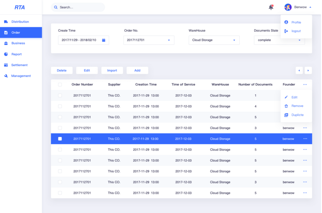This screenshot has height=213, width=322.
Task: Tick checkbox of row with 1 document
Action: 60,95
